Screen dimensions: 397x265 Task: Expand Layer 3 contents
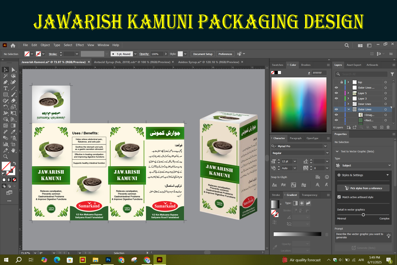pos(348,99)
